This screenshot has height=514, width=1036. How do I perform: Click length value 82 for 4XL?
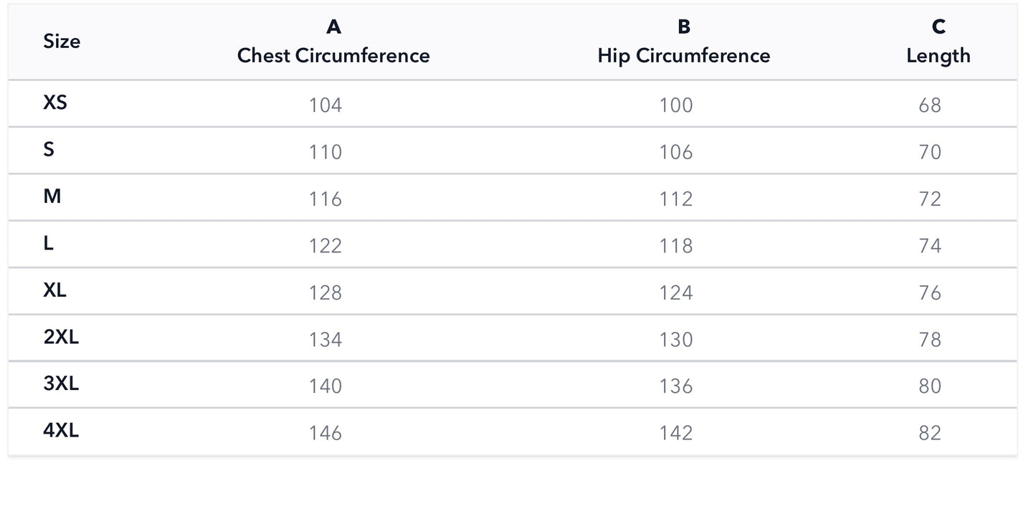click(930, 433)
